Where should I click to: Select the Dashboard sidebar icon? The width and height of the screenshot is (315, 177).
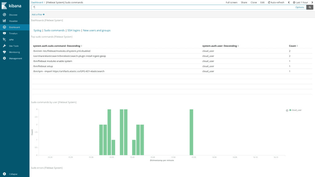(x=4, y=27)
